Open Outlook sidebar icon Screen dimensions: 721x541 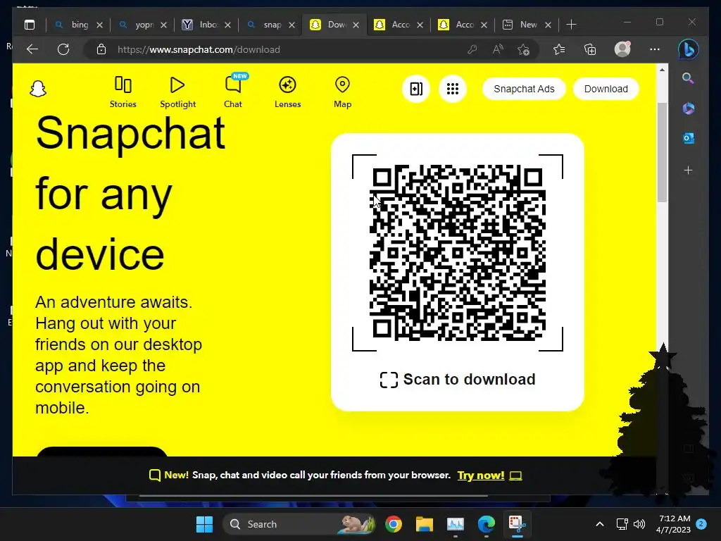click(x=688, y=138)
